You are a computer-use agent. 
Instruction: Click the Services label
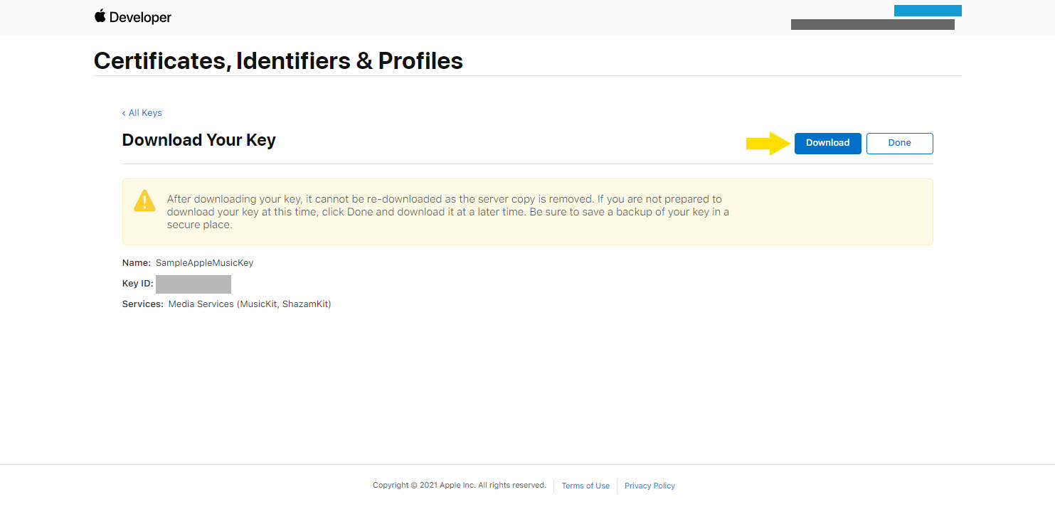coord(142,304)
